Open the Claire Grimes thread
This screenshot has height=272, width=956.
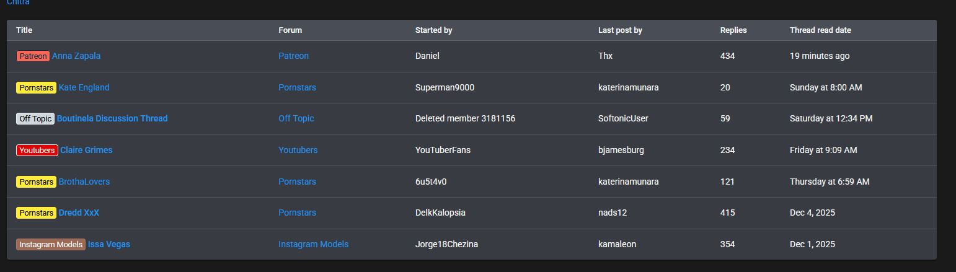pyautogui.click(x=86, y=150)
